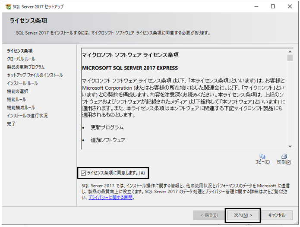Open the プライバシーに関する声明 link
The width and height of the screenshot is (300, 227).
[111, 197]
